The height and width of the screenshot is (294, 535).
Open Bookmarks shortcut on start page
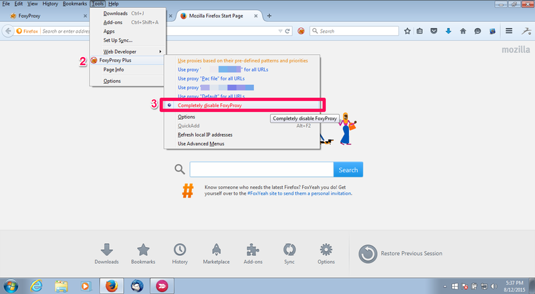[x=143, y=254]
